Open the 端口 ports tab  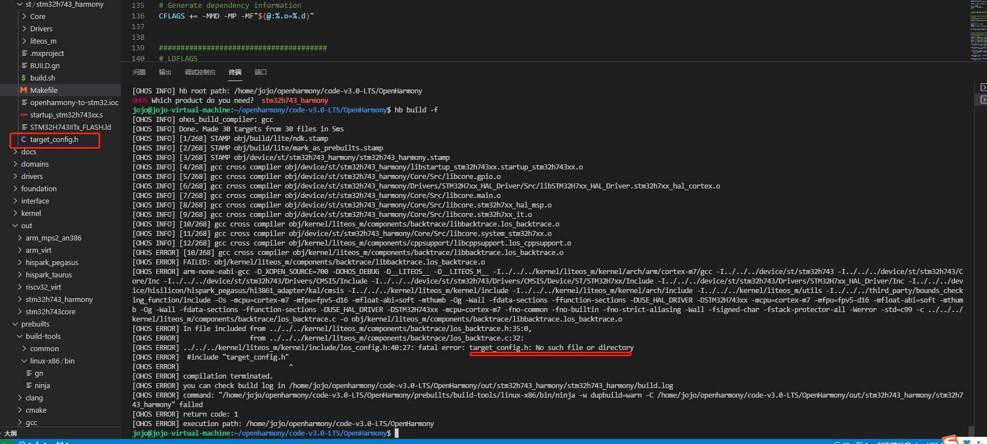pyautogui.click(x=261, y=72)
